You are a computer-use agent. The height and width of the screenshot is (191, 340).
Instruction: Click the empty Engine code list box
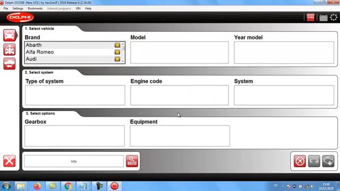pos(180,95)
